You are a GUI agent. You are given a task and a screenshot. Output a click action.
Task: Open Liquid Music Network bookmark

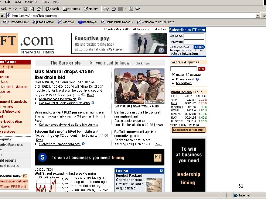tap(117, 22)
